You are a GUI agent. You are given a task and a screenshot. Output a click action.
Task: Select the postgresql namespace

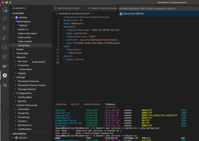pos(24,45)
